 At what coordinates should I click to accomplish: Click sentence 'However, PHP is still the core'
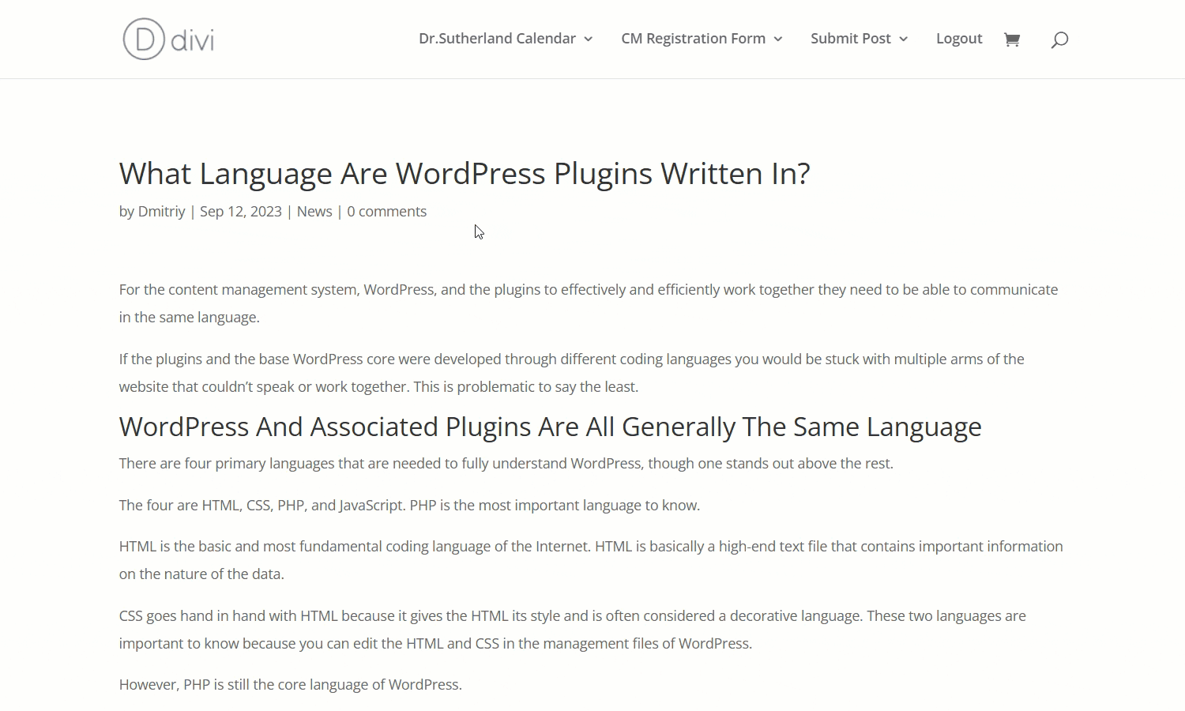click(291, 685)
